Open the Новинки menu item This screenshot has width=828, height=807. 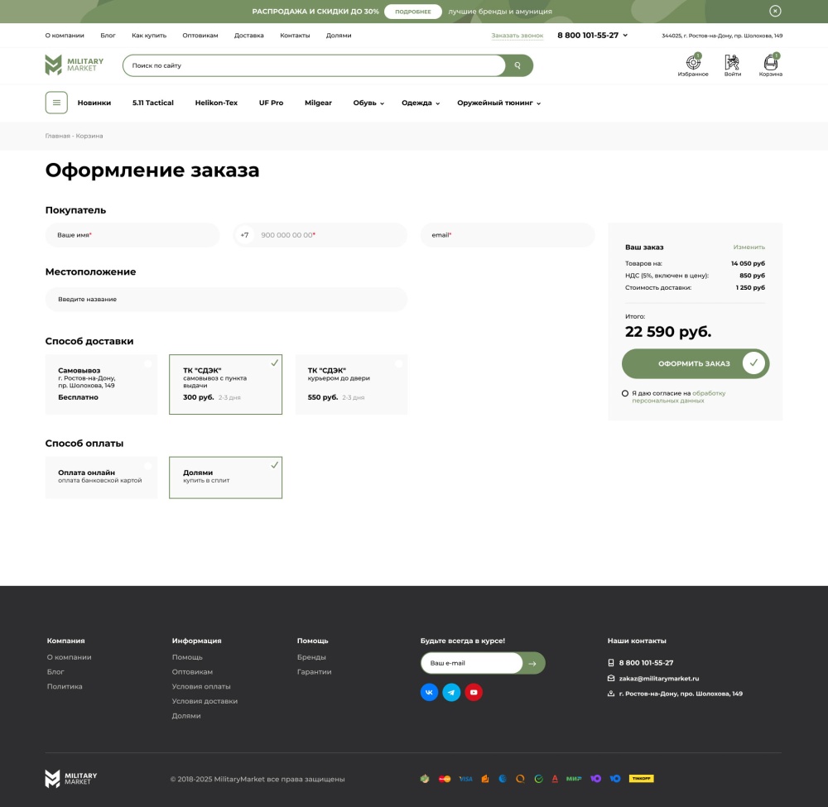coord(94,103)
